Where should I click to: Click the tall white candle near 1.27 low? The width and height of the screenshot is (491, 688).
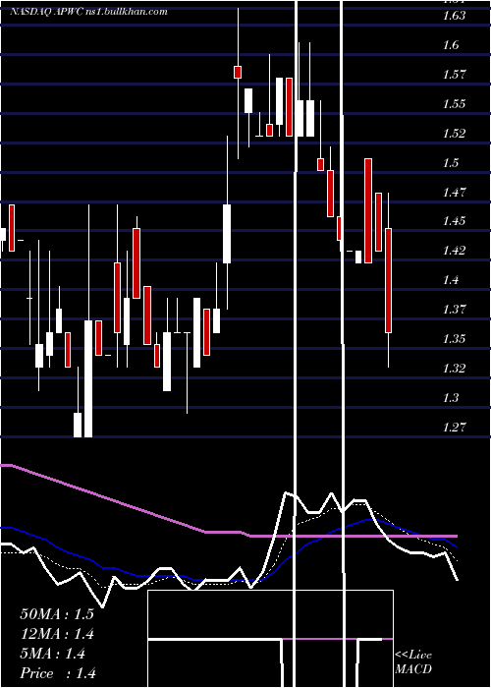click(88, 378)
